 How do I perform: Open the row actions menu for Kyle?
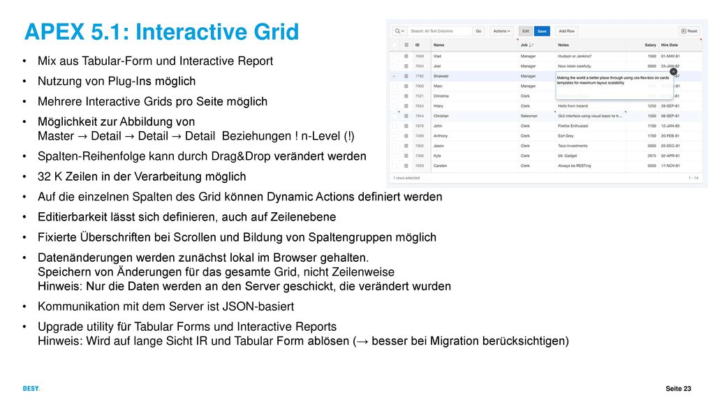tap(406, 156)
